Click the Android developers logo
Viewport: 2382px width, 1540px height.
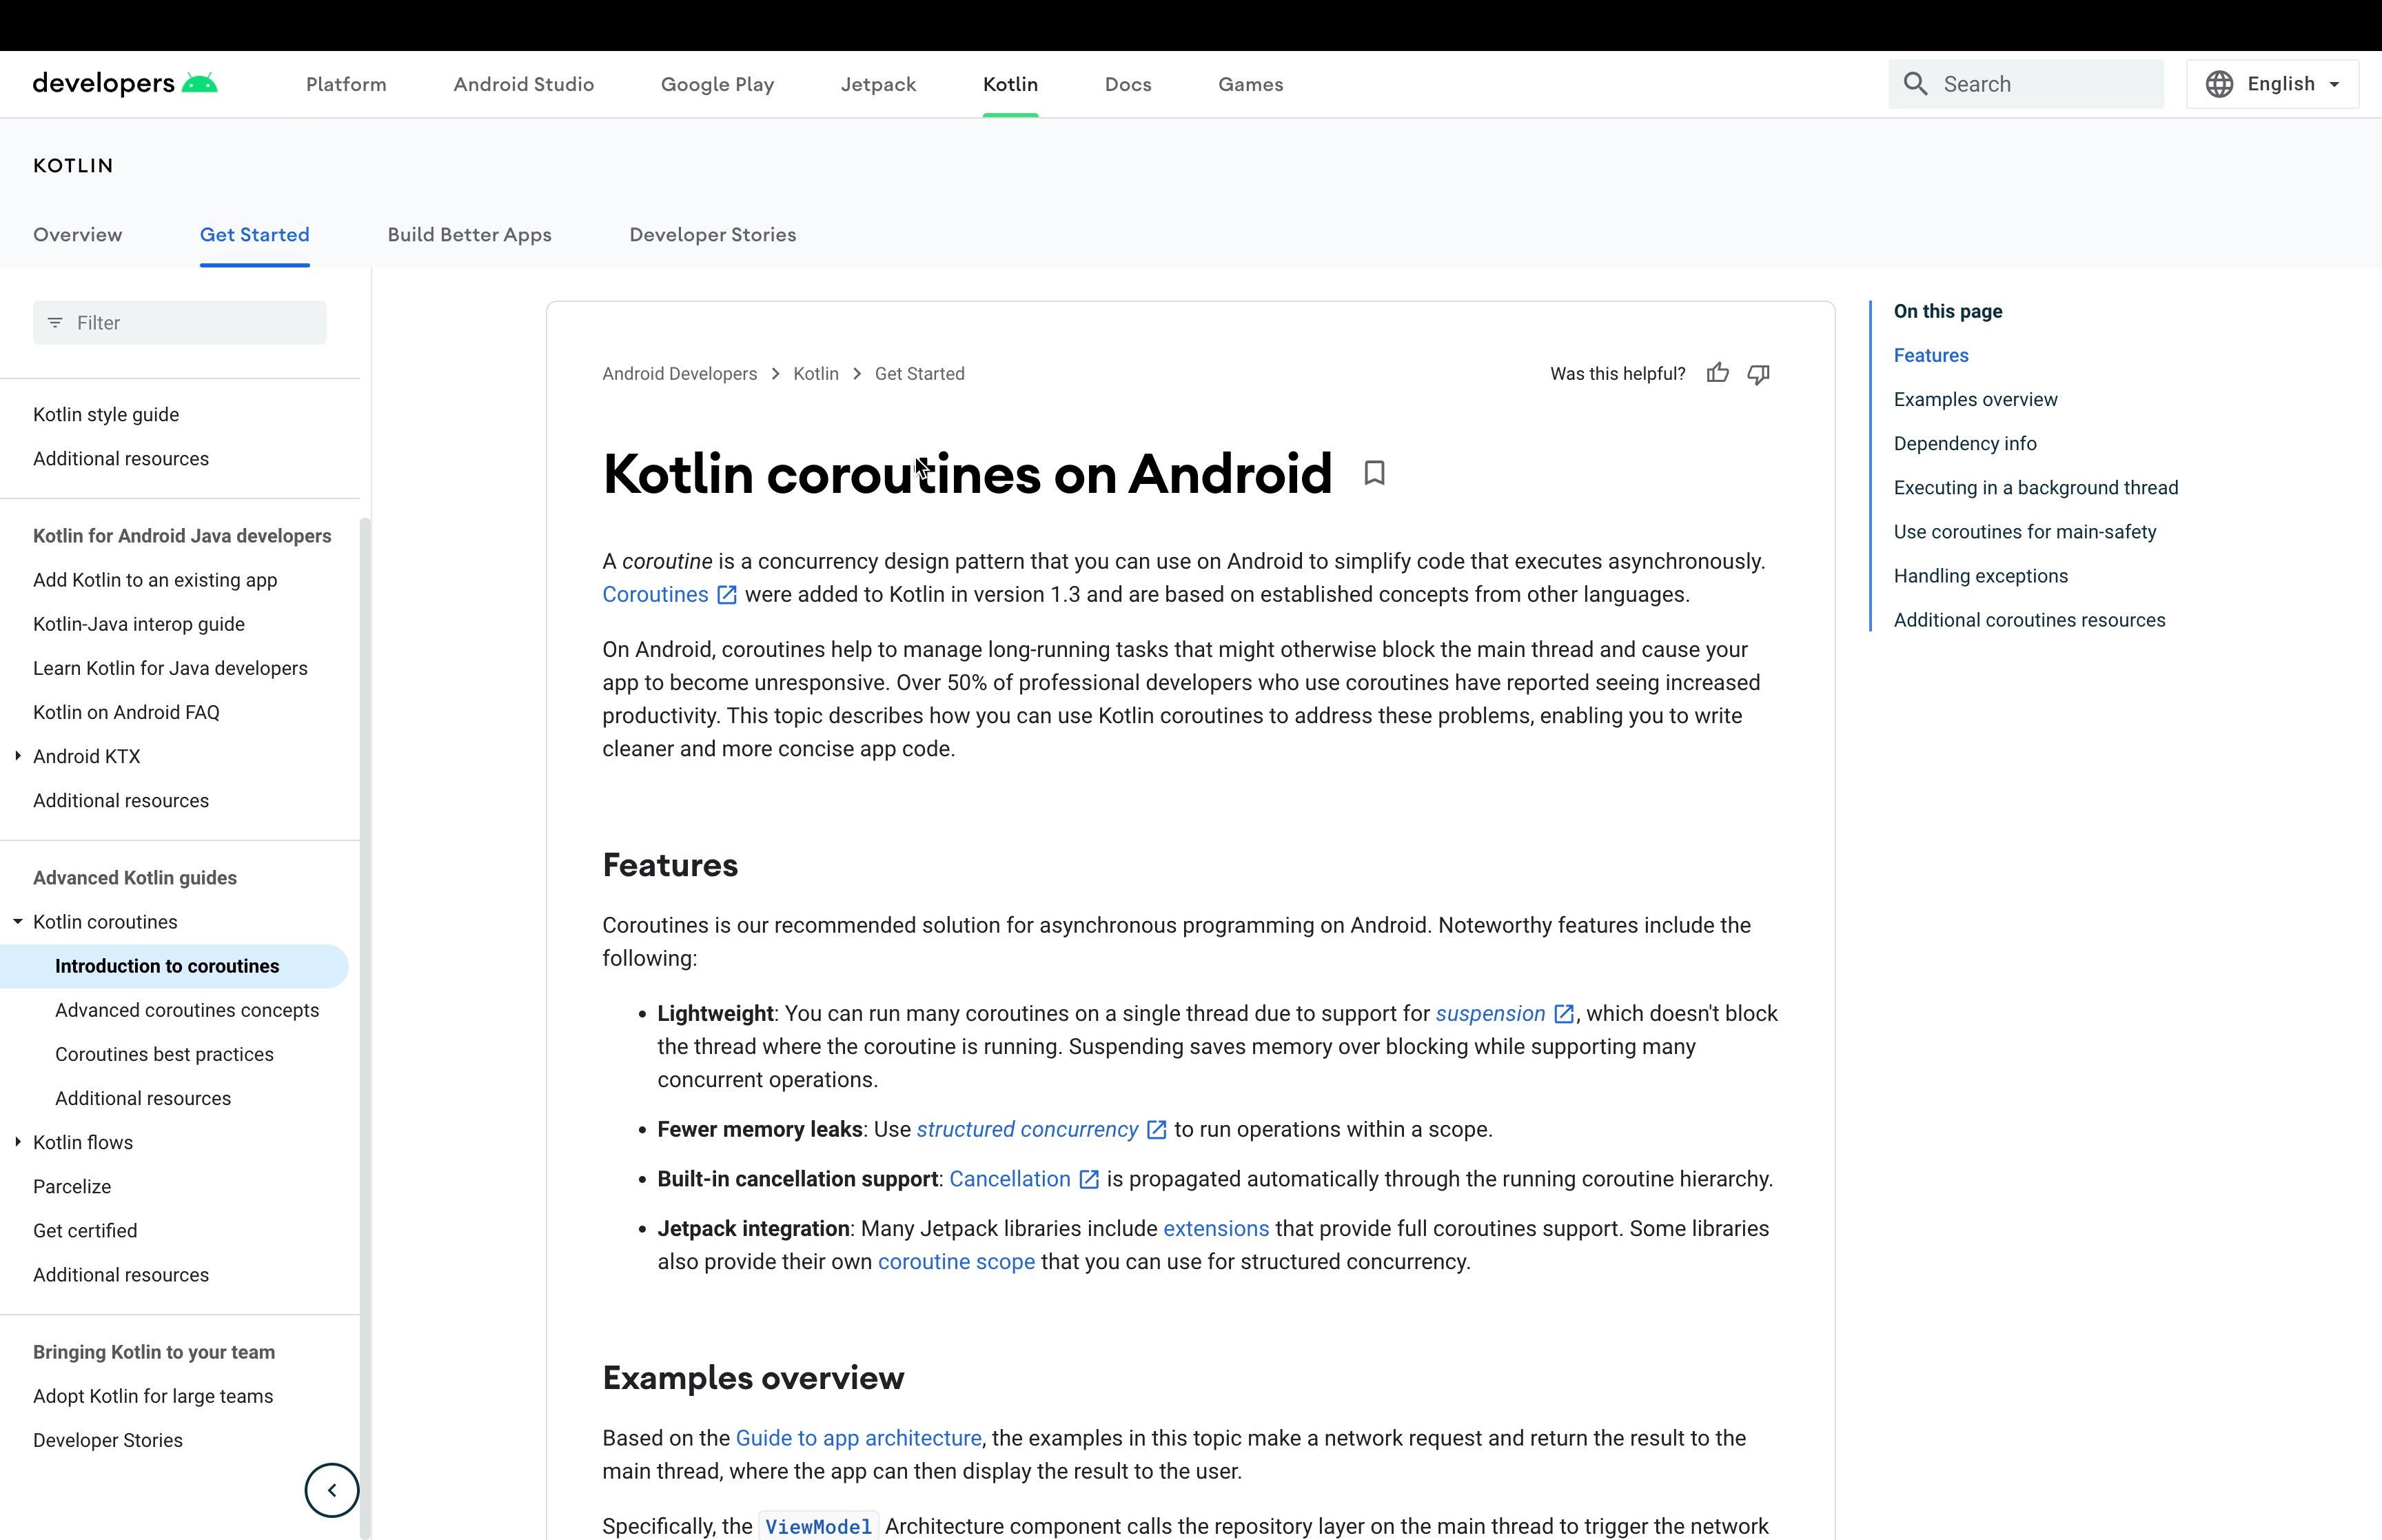[125, 84]
